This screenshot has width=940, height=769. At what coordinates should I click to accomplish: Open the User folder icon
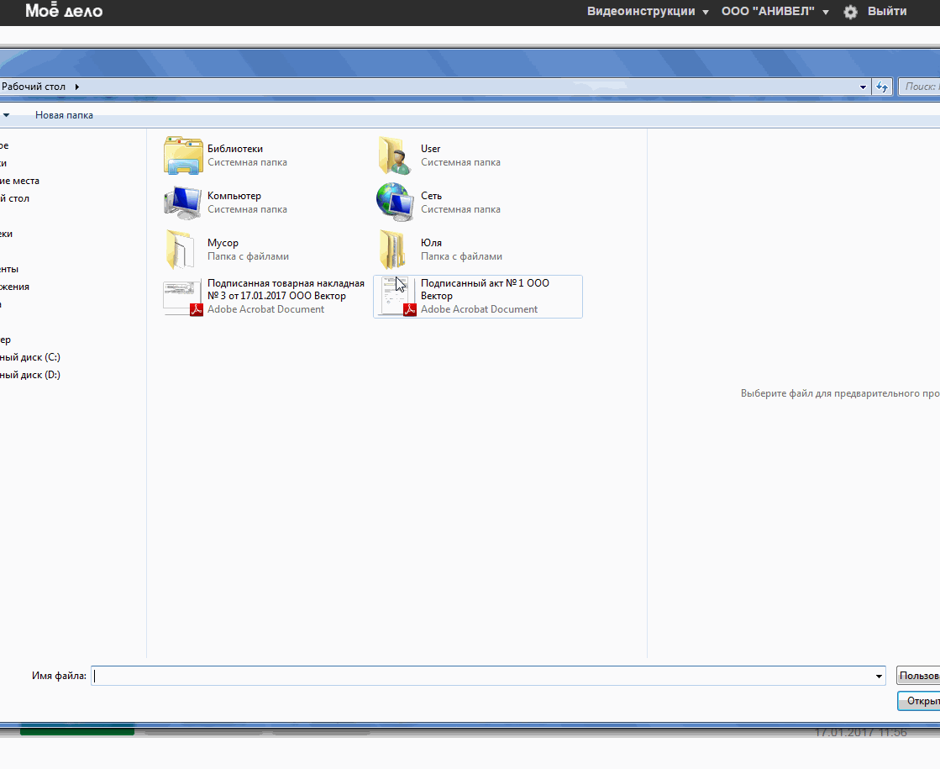click(x=395, y=155)
